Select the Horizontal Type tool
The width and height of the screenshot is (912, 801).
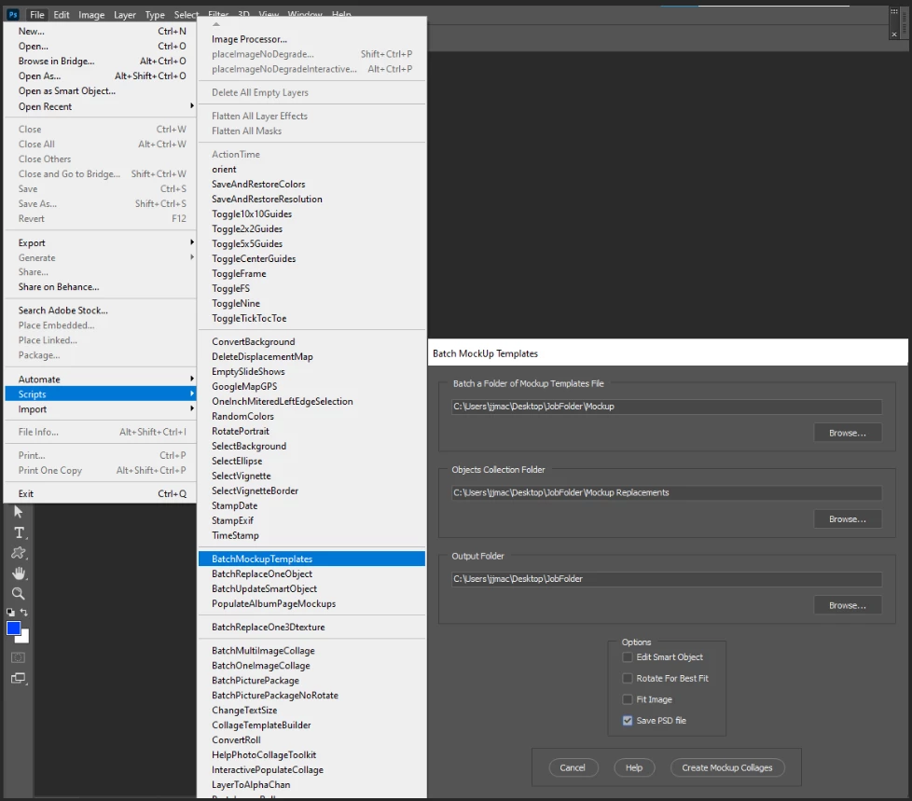pyautogui.click(x=19, y=532)
